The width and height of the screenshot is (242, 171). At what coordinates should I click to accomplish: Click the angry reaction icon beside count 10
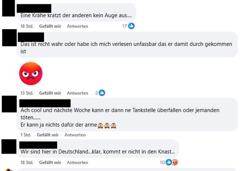175,162
